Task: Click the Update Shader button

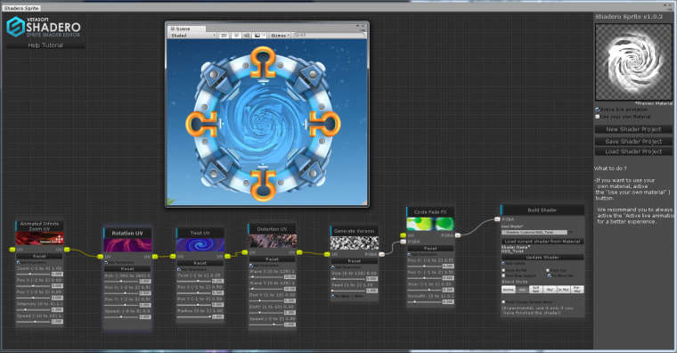Action: 542,257
